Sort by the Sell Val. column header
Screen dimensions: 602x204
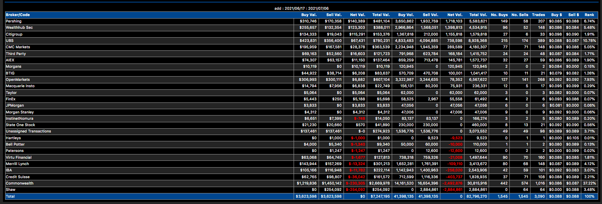tap(334, 15)
